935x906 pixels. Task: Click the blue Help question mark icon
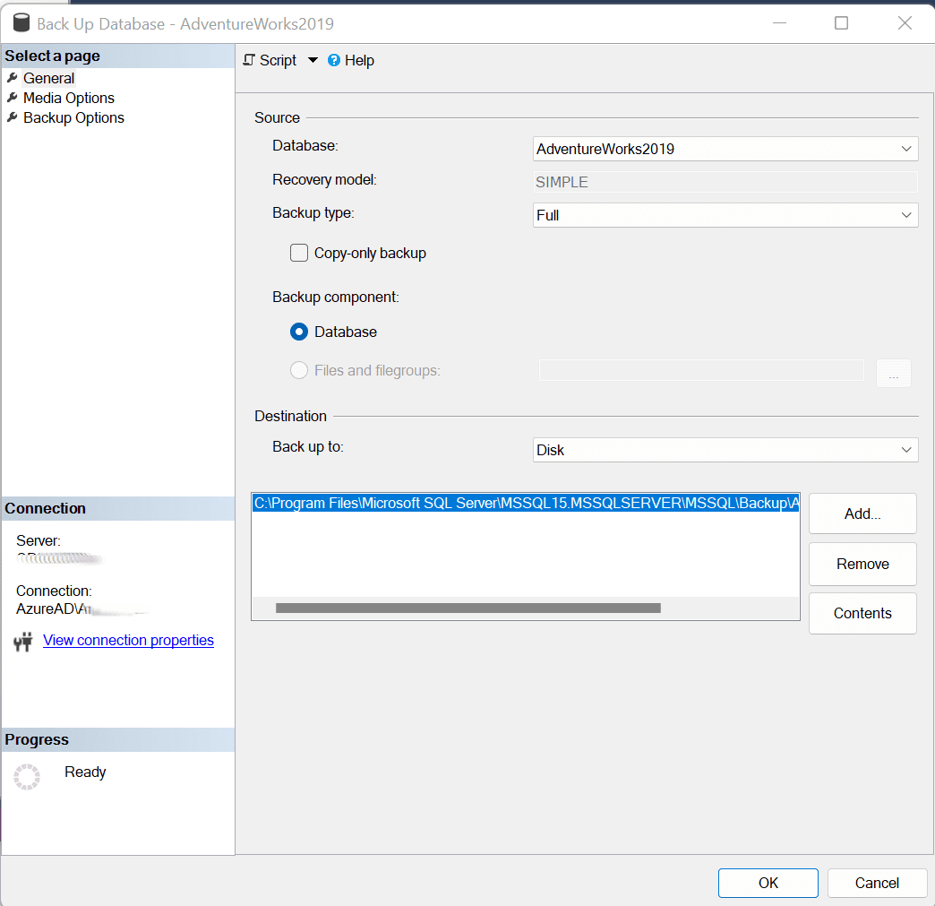tap(334, 60)
